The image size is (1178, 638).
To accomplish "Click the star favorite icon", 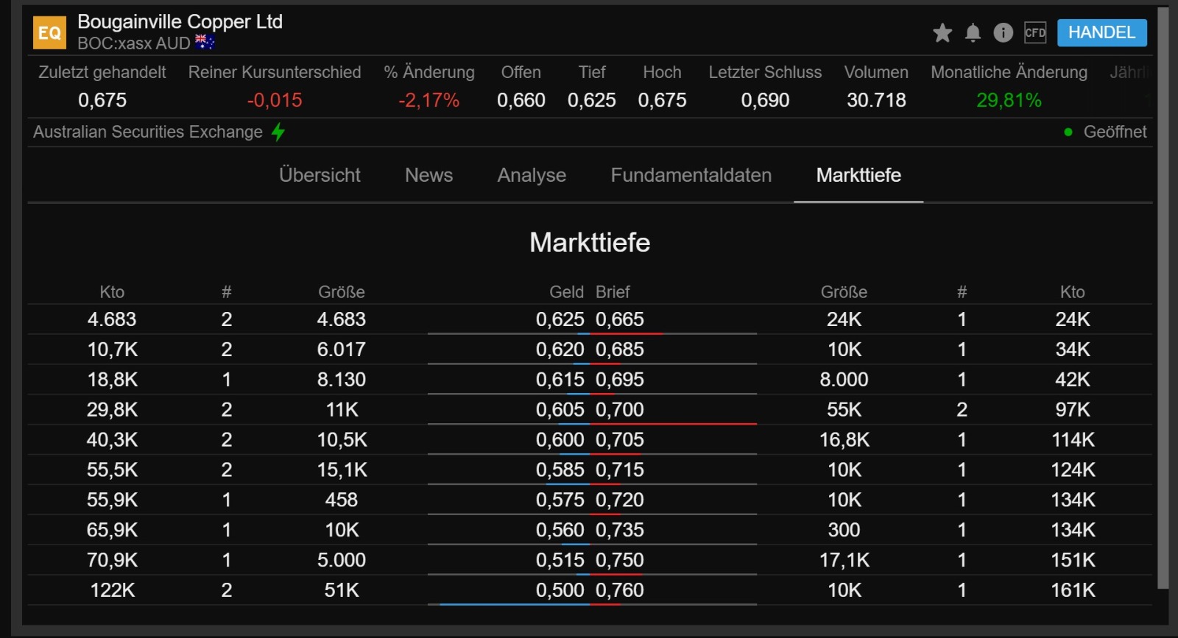I will [x=942, y=32].
